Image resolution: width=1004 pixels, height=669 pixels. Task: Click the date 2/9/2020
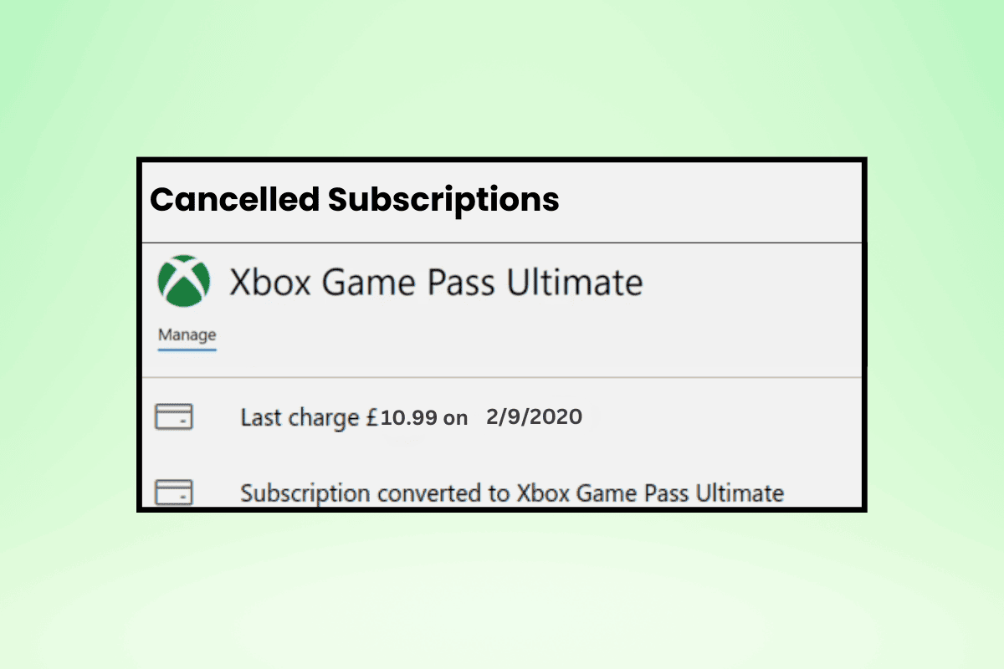pyautogui.click(x=533, y=416)
